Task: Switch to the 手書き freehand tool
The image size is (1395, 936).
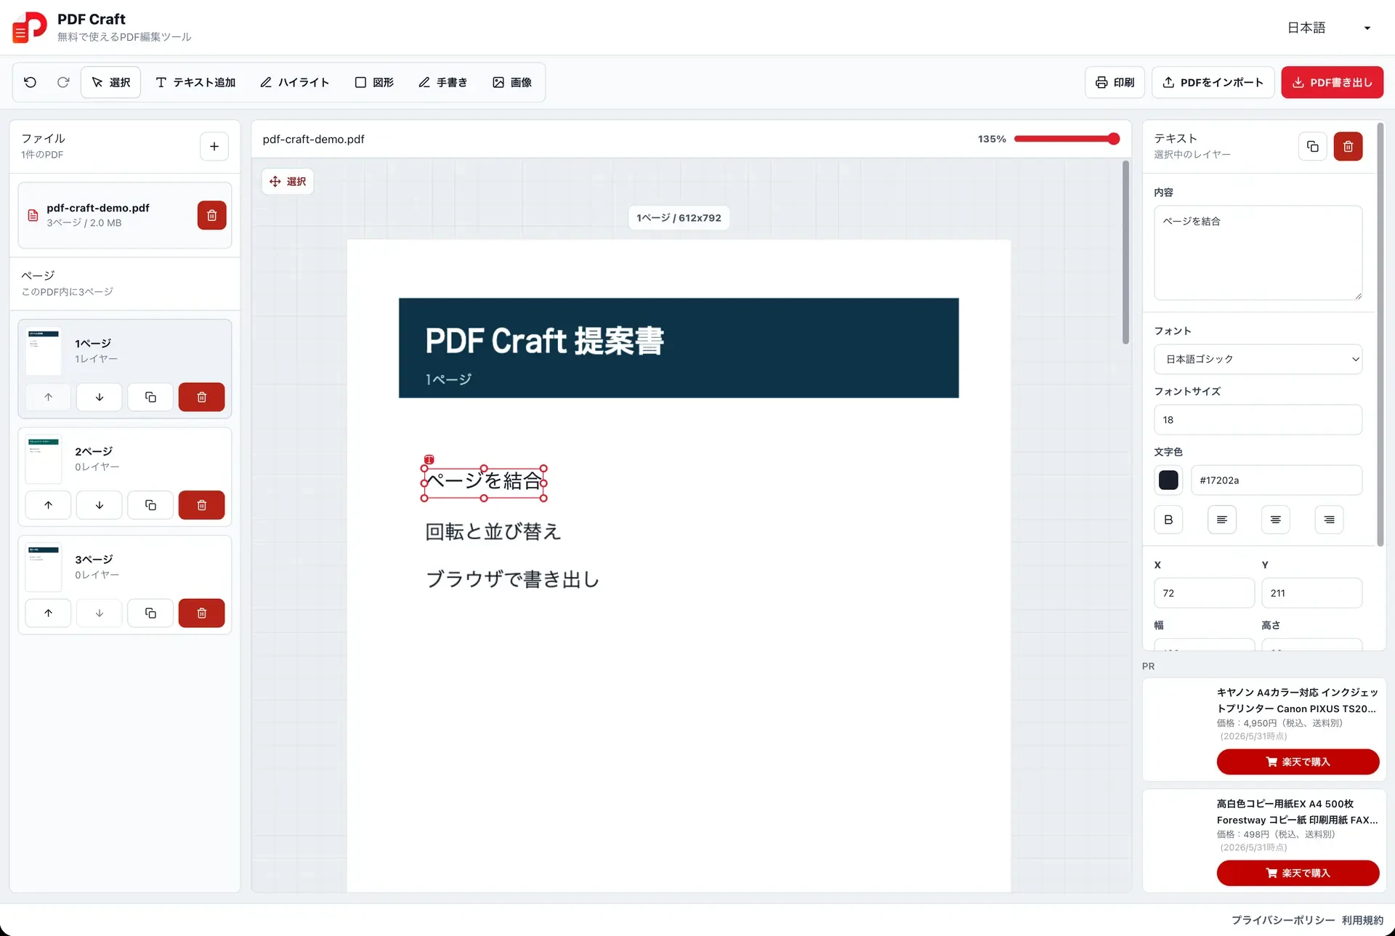Action: (x=442, y=82)
